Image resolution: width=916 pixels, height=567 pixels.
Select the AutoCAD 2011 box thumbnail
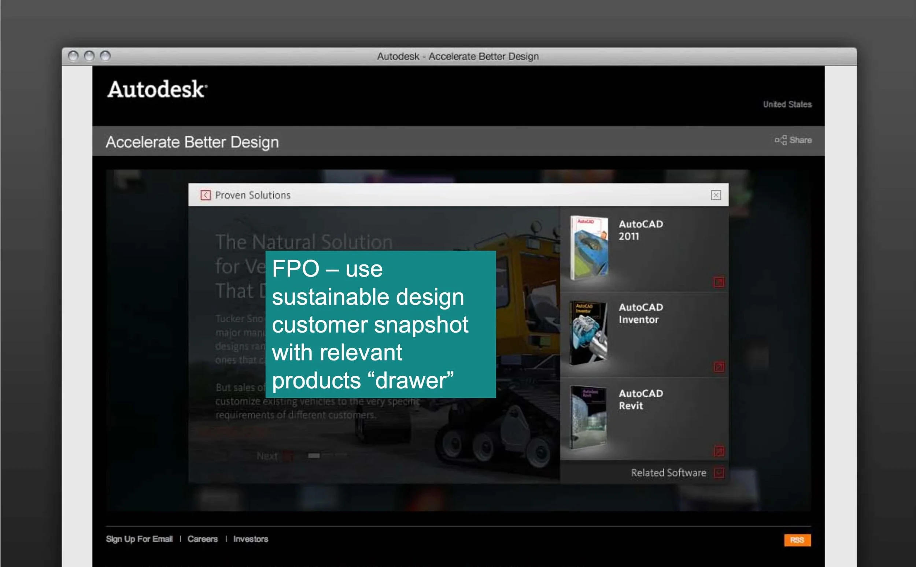point(589,248)
